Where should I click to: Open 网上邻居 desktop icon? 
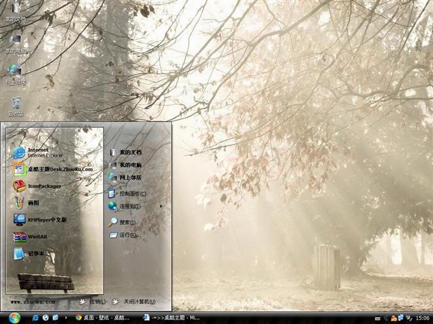[15, 74]
